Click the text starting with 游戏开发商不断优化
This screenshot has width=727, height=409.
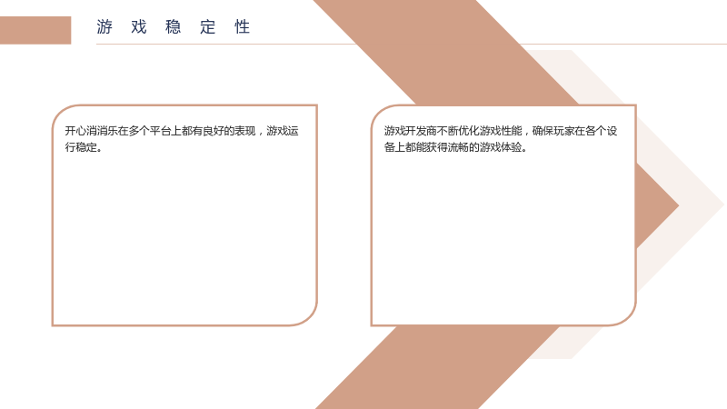coord(501,139)
